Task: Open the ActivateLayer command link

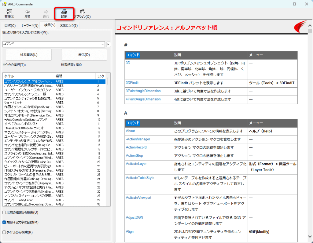Action: [136, 164]
